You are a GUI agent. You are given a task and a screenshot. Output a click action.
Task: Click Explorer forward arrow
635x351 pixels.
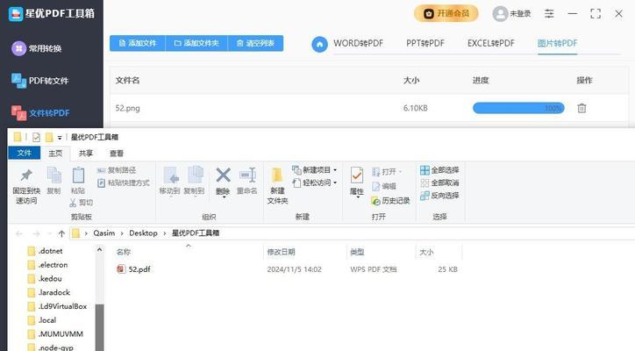36,233
